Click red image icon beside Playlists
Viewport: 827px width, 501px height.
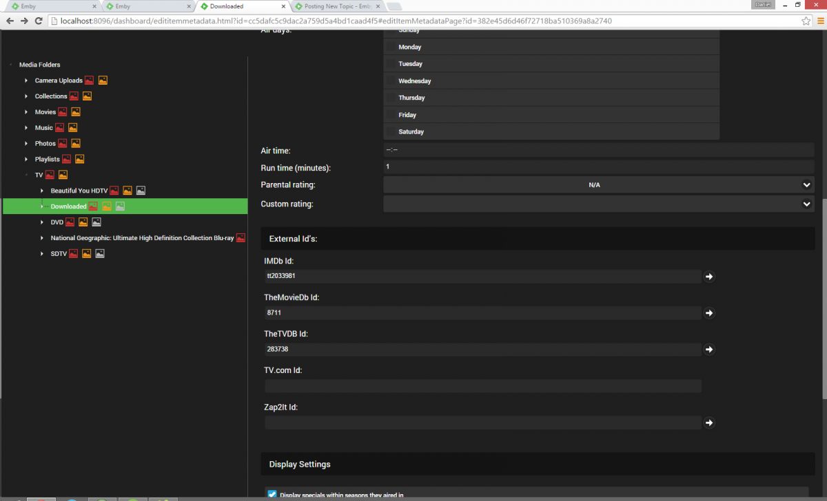click(x=67, y=159)
